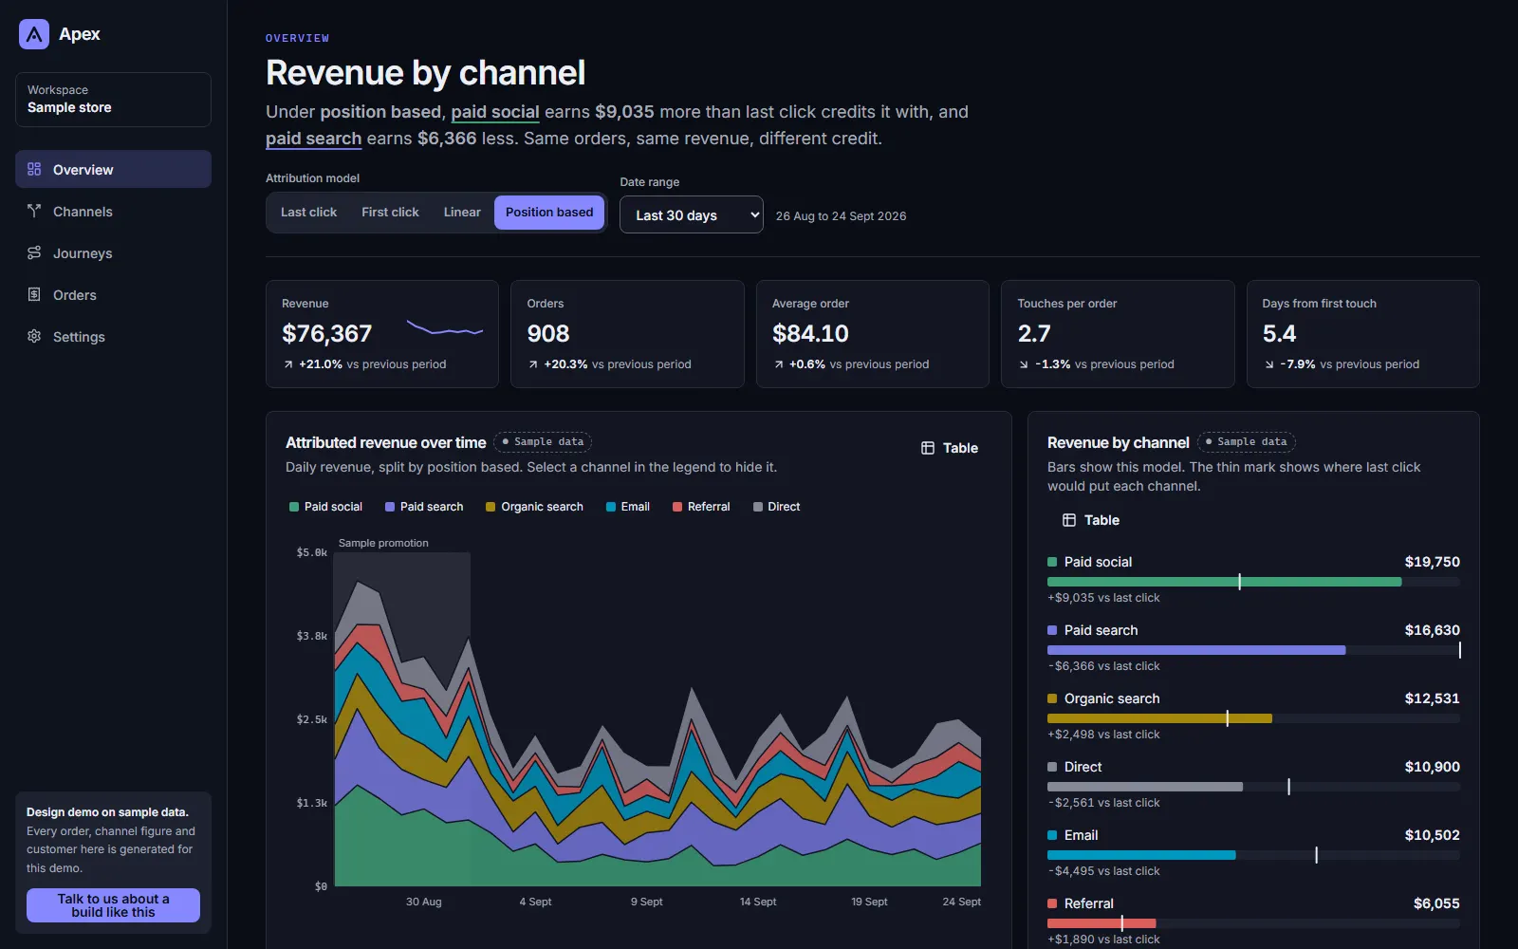Open the Last 30 days date range dropdown
Viewport: 1518px width, 949px height.
pos(692,214)
